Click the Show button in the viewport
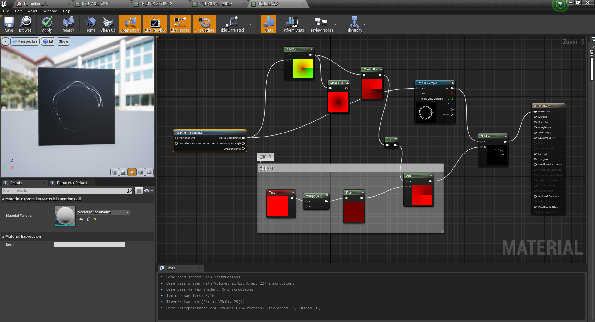The image size is (595, 322). click(63, 41)
